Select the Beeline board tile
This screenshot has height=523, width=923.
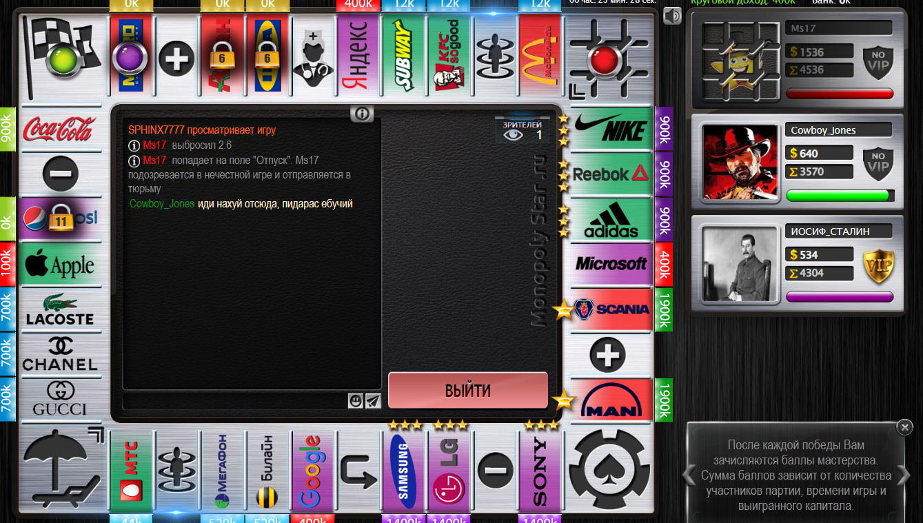(x=267, y=471)
